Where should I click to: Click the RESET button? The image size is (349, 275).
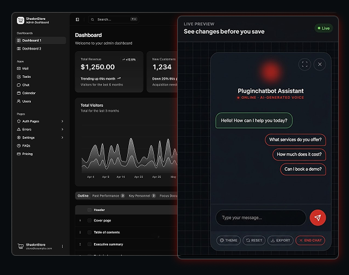254,240
